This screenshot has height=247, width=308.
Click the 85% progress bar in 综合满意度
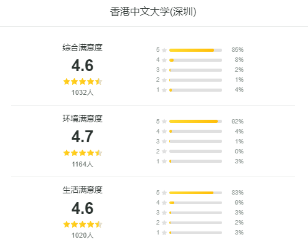195,50
